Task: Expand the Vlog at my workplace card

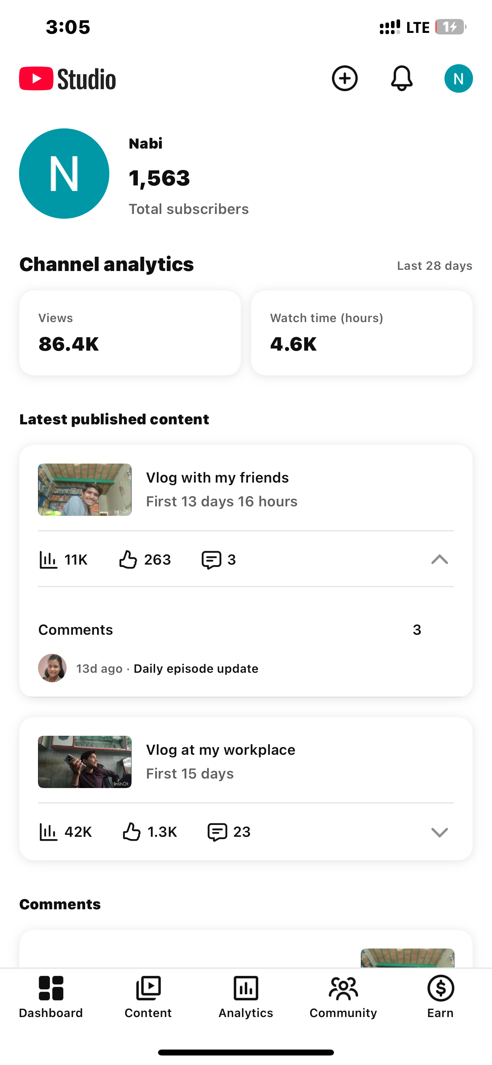Action: point(439,832)
